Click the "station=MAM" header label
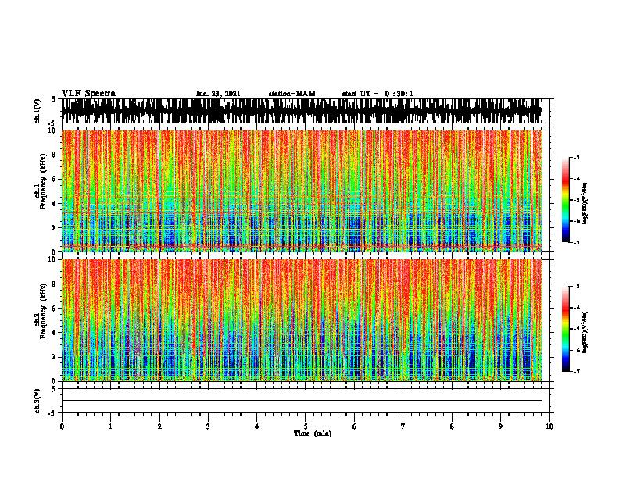This screenshot has width=619, height=478. tap(292, 94)
